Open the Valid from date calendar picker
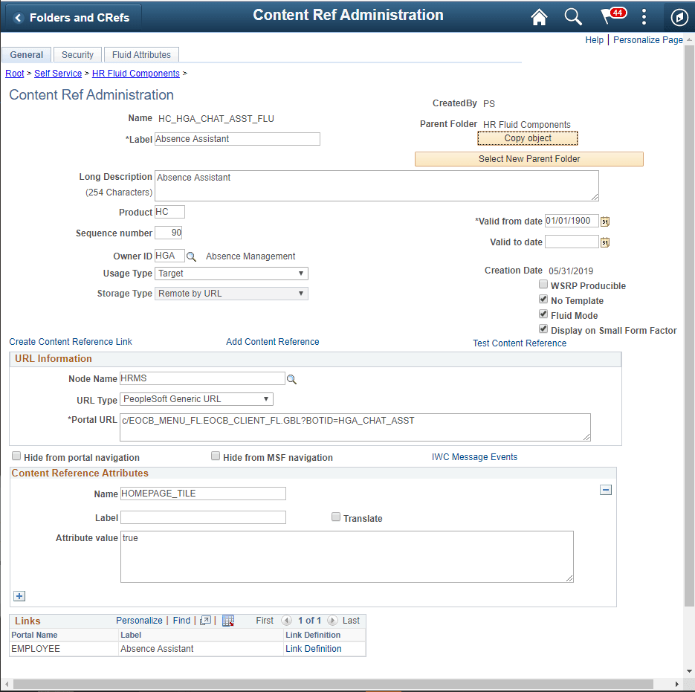695x692 pixels. point(606,221)
